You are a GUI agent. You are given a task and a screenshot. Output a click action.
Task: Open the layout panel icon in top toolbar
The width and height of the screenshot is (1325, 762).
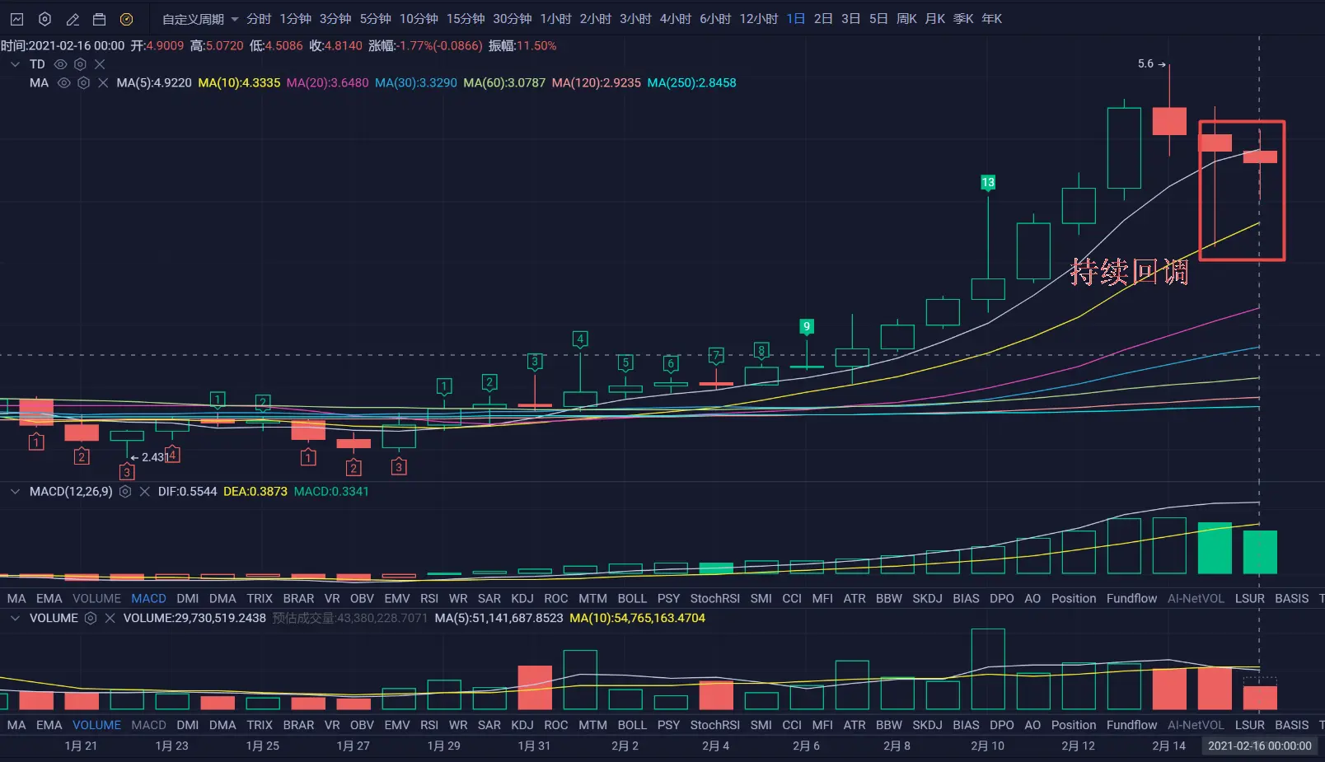pyautogui.click(x=100, y=19)
